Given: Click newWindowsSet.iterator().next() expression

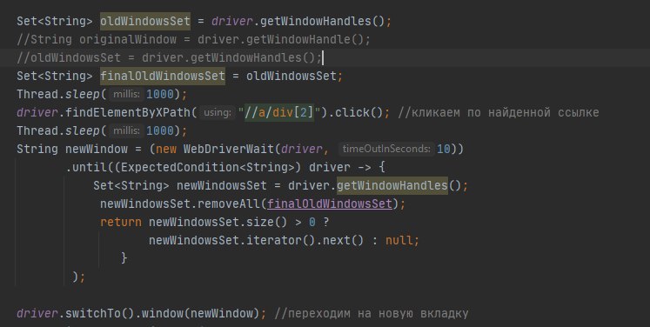Looking at the screenshot, I should 256,240.
